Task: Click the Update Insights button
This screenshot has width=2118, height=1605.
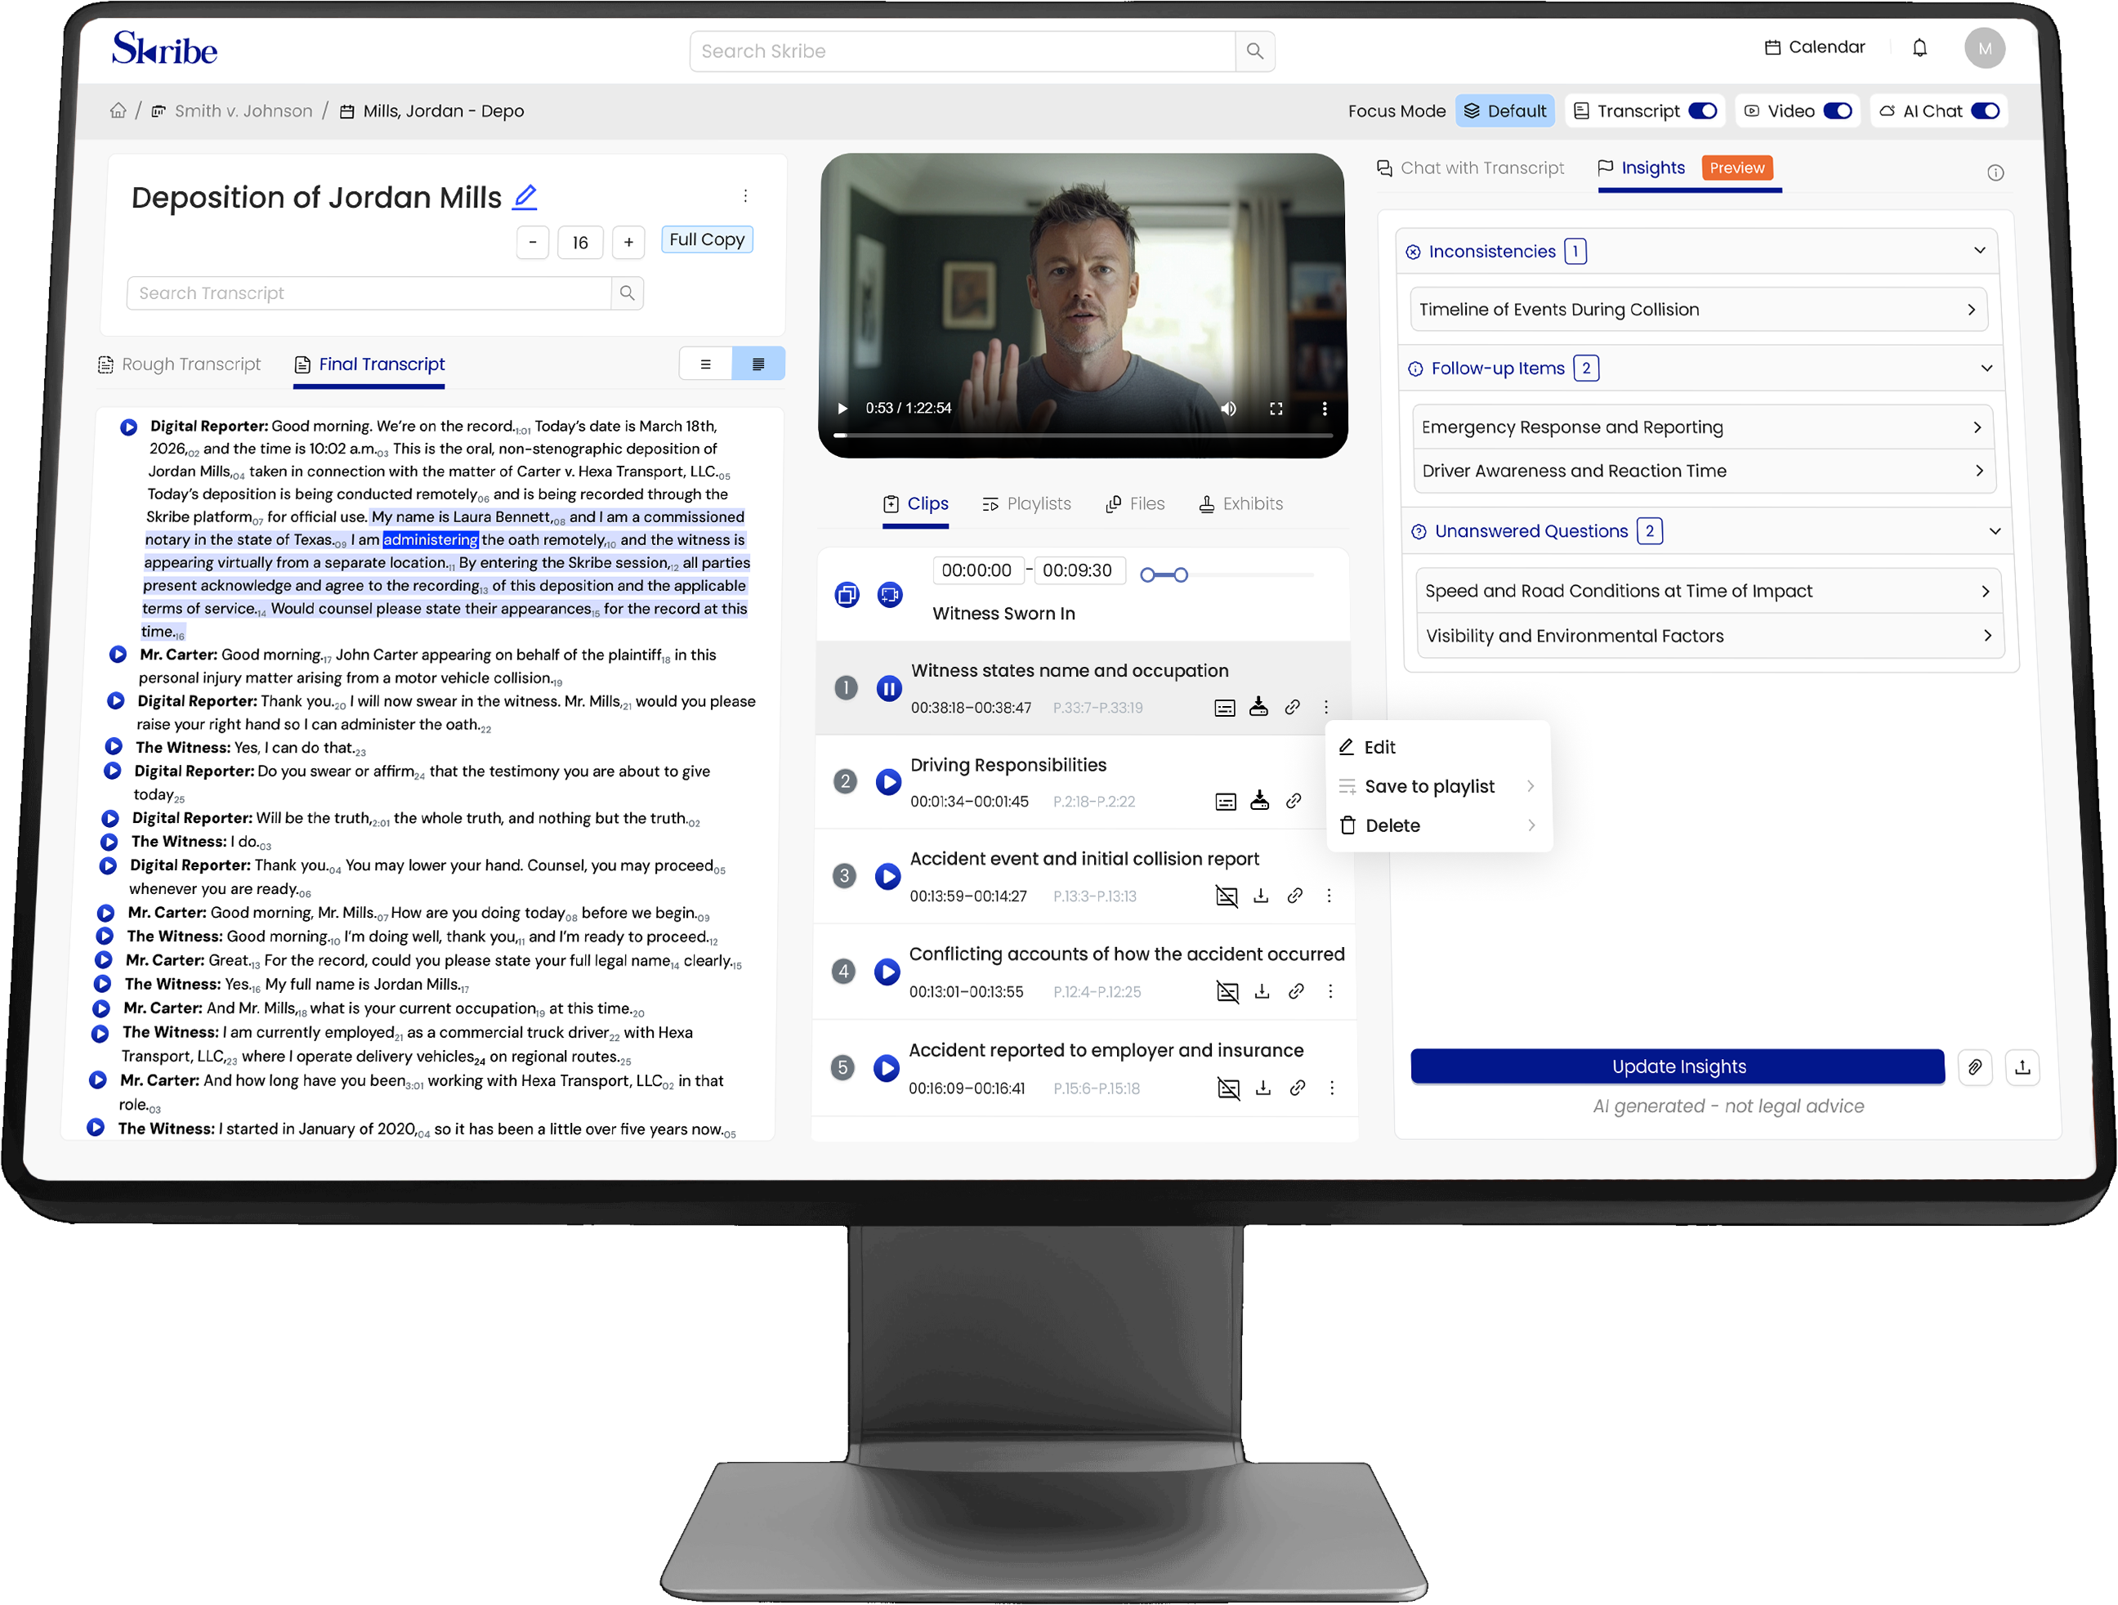Action: pyautogui.click(x=1677, y=1066)
